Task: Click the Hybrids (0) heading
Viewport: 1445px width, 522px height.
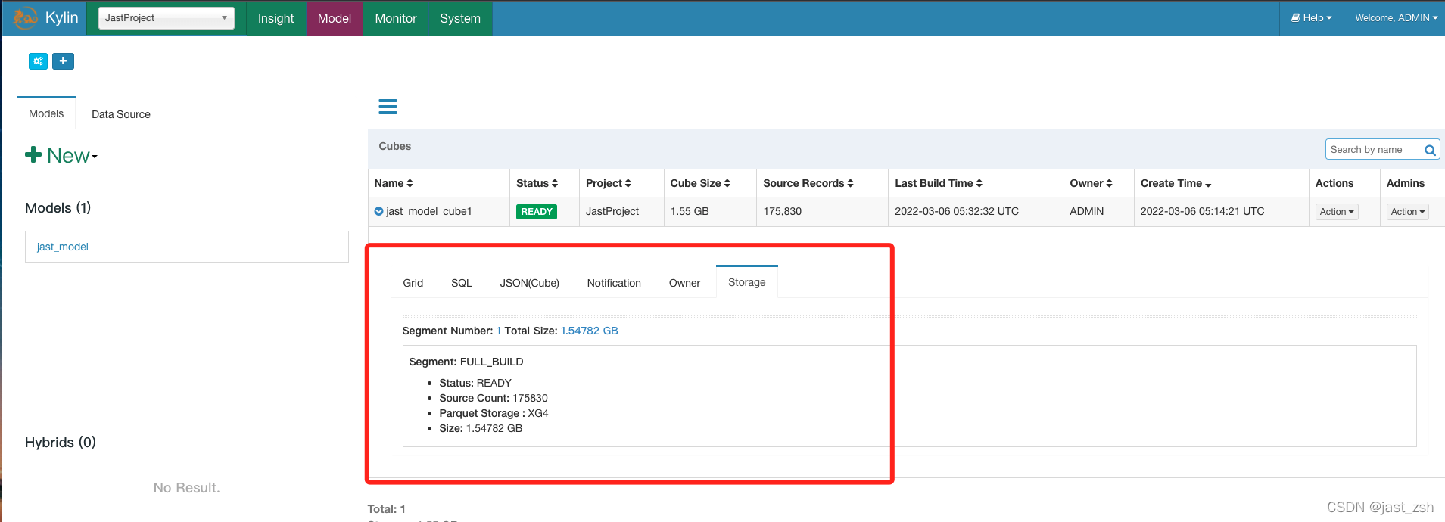Action: click(61, 443)
